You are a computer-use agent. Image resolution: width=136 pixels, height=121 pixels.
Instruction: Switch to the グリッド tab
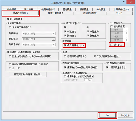pyautogui.click(x=119, y=13)
